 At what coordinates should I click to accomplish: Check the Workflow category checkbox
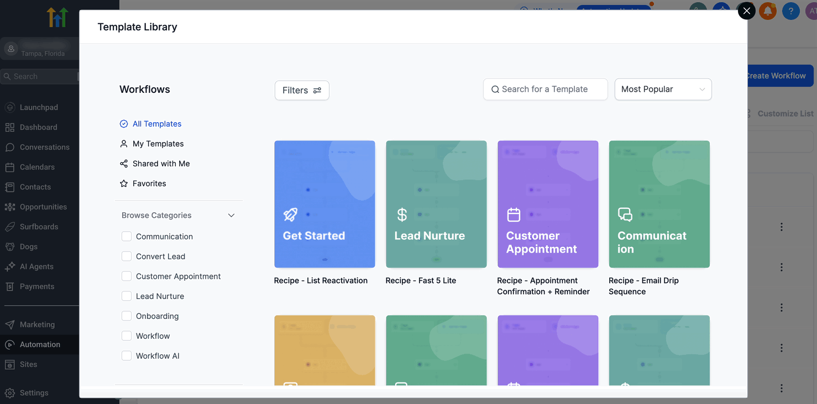click(127, 336)
